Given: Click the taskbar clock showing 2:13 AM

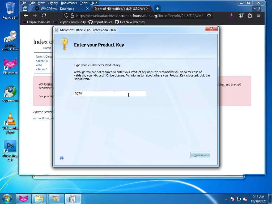Looking at the screenshot, I should (258, 199).
